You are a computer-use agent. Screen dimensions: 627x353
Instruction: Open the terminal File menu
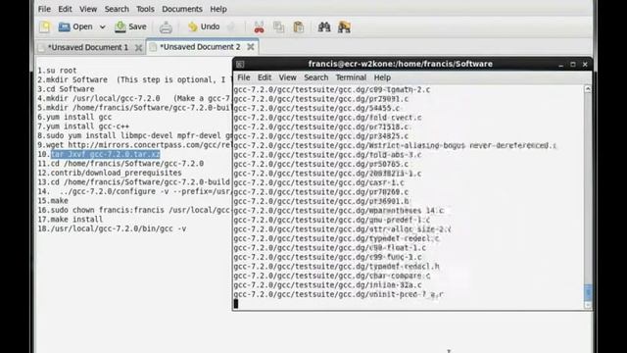point(244,77)
